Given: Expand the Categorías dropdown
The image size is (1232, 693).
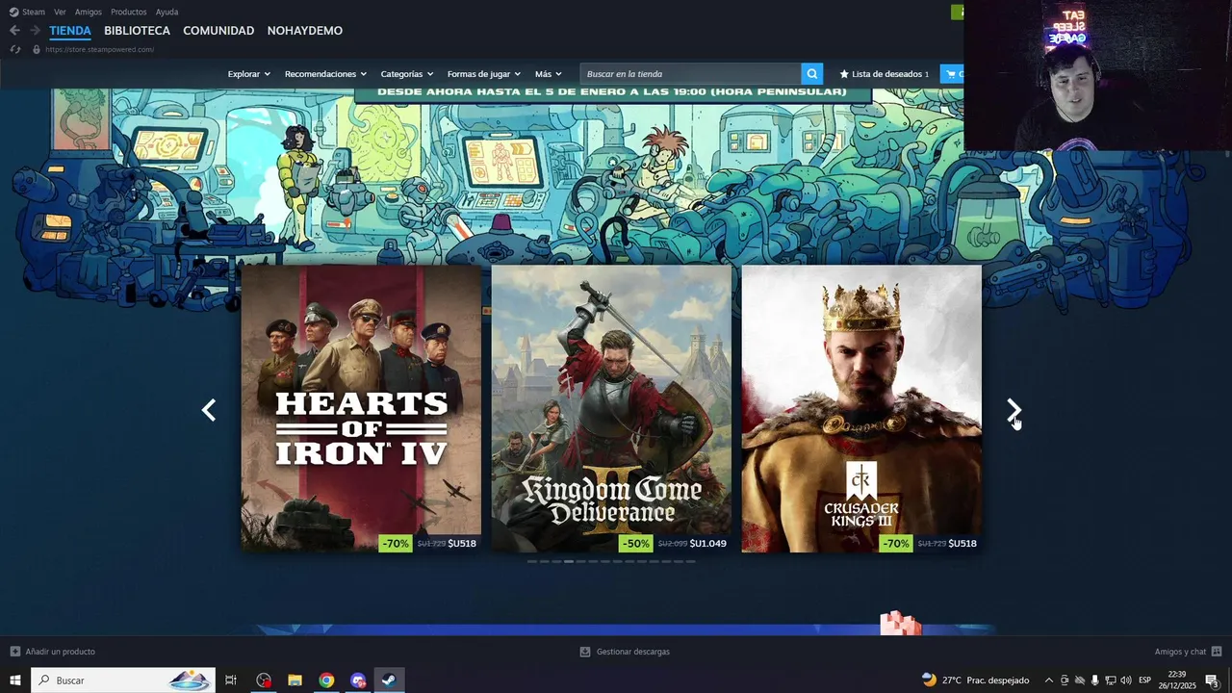Looking at the screenshot, I should click(x=407, y=74).
